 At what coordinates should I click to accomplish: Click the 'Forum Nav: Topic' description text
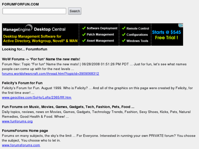[x=94, y=67]
